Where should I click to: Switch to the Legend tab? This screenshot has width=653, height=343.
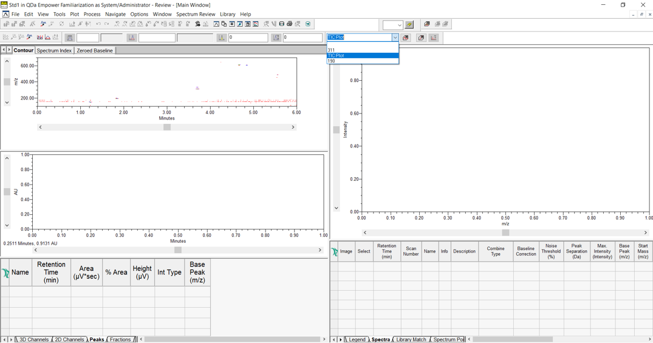click(357, 339)
